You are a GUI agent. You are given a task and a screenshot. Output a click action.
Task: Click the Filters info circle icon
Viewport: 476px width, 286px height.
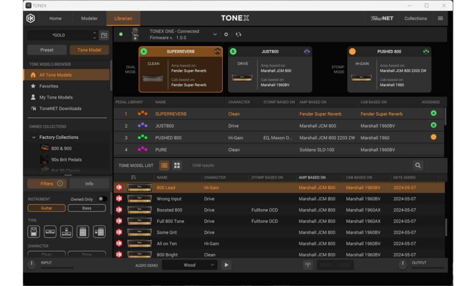pos(60,183)
